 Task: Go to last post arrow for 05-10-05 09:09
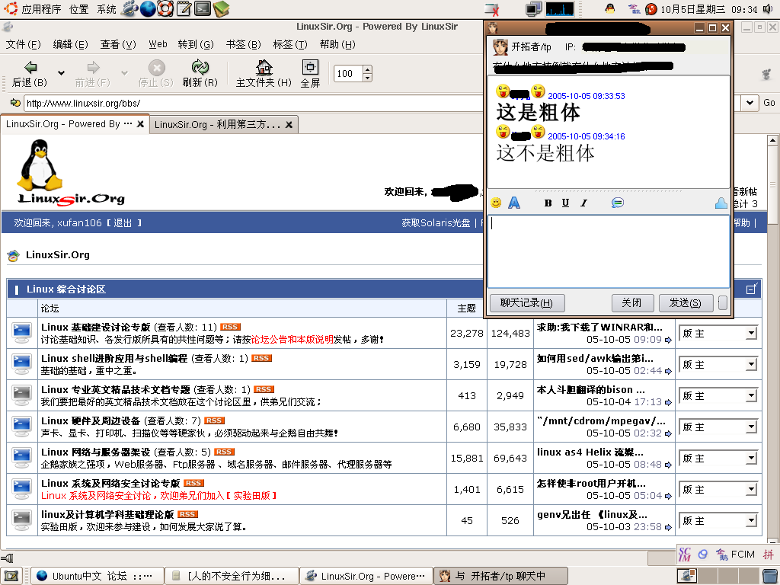pyautogui.click(x=668, y=340)
